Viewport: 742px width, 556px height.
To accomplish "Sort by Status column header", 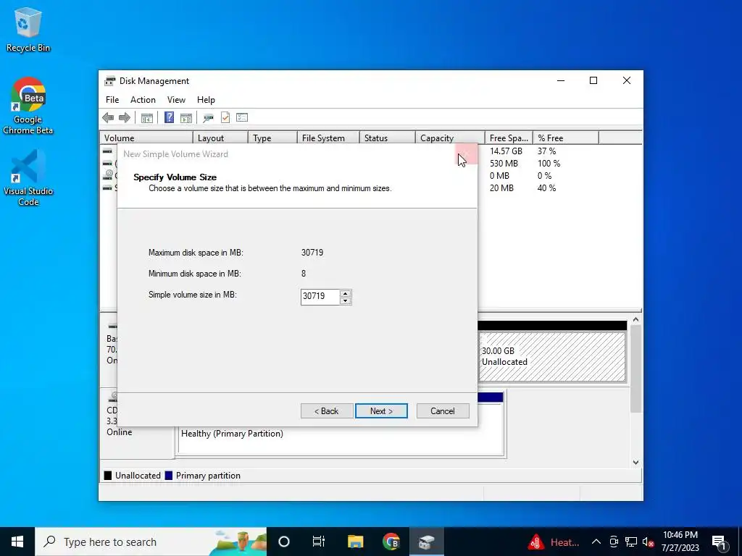I will (x=387, y=138).
